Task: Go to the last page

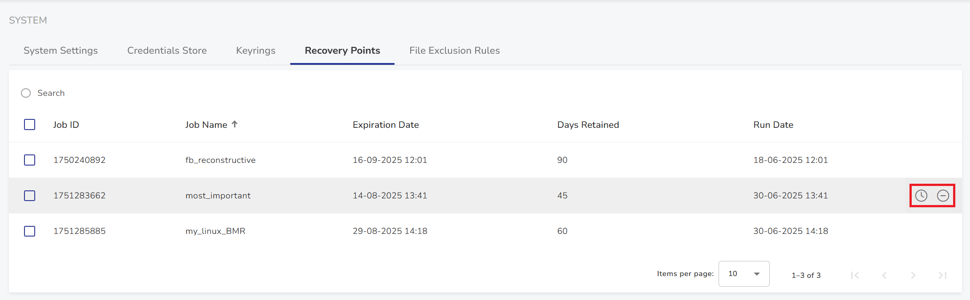Action: [x=942, y=275]
